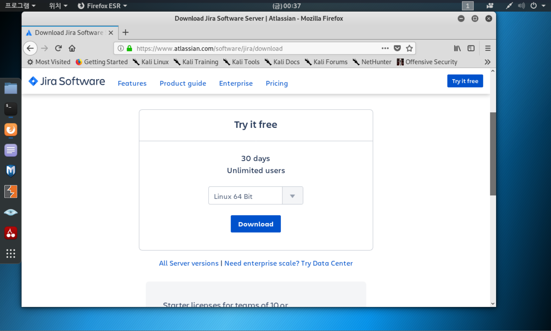Click the scrollbar down arrow
The image size is (551, 331).
[x=493, y=304]
